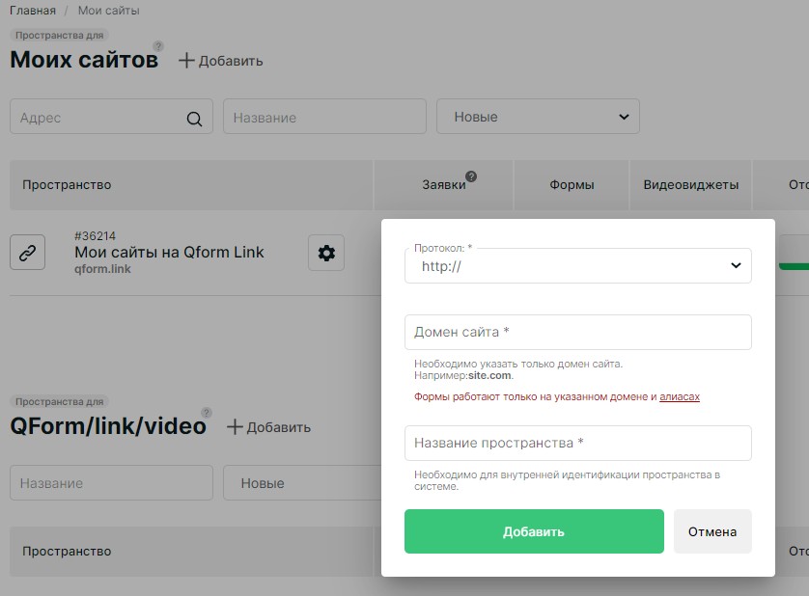
Task: Click the Формы column header
Action: coord(572,184)
